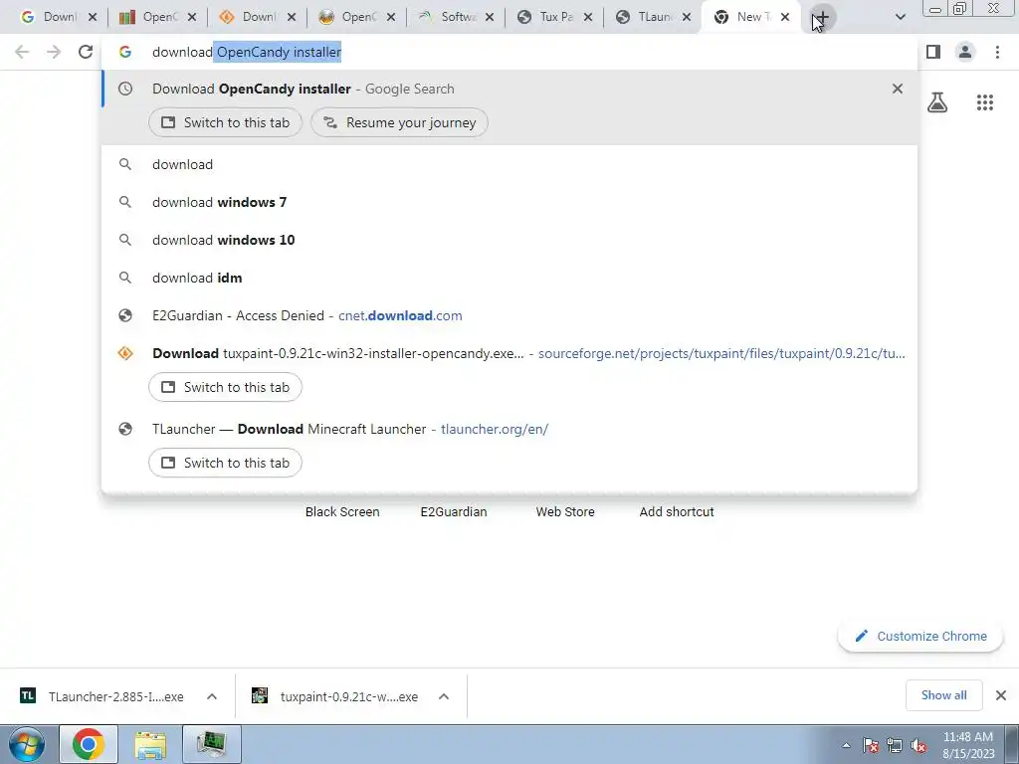The image size is (1019, 764).
Task: Open the Black Screen shortcut
Action: click(342, 512)
